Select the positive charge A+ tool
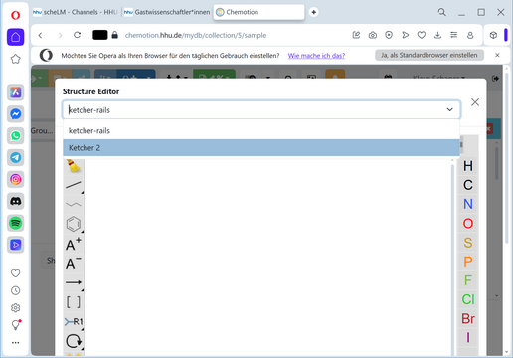The image size is (513, 358). [x=74, y=245]
